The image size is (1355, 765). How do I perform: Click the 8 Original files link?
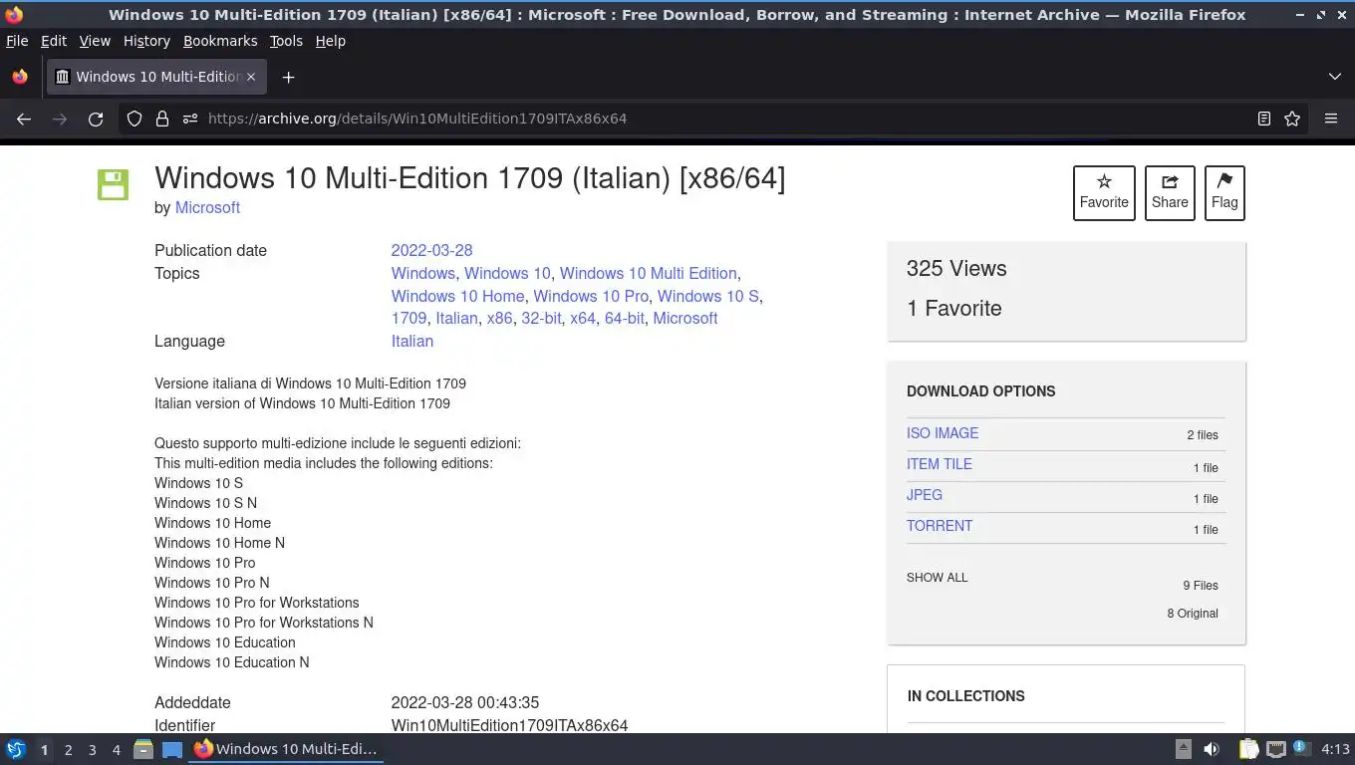coord(1193,614)
